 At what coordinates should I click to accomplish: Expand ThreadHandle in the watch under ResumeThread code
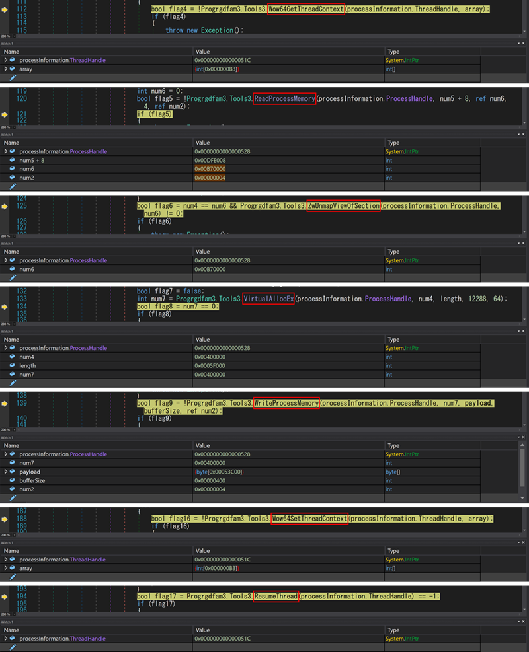6,639
